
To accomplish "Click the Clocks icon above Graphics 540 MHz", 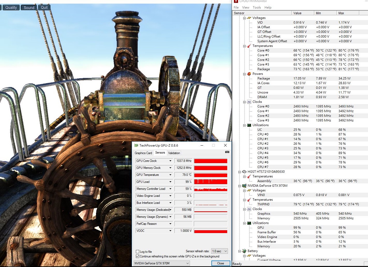I will (249, 209).
